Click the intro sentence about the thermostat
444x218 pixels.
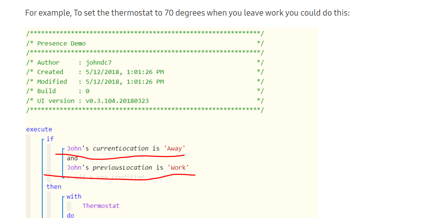pyautogui.click(x=187, y=13)
